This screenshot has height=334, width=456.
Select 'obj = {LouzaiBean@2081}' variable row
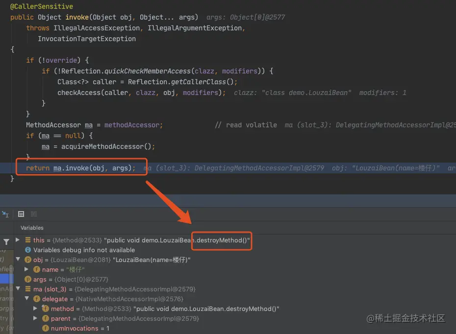pyautogui.click(x=235, y=260)
